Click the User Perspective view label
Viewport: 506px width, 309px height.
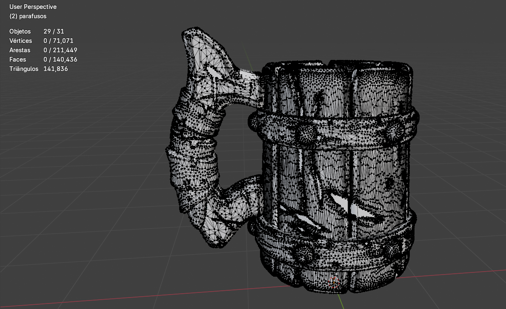coord(33,7)
